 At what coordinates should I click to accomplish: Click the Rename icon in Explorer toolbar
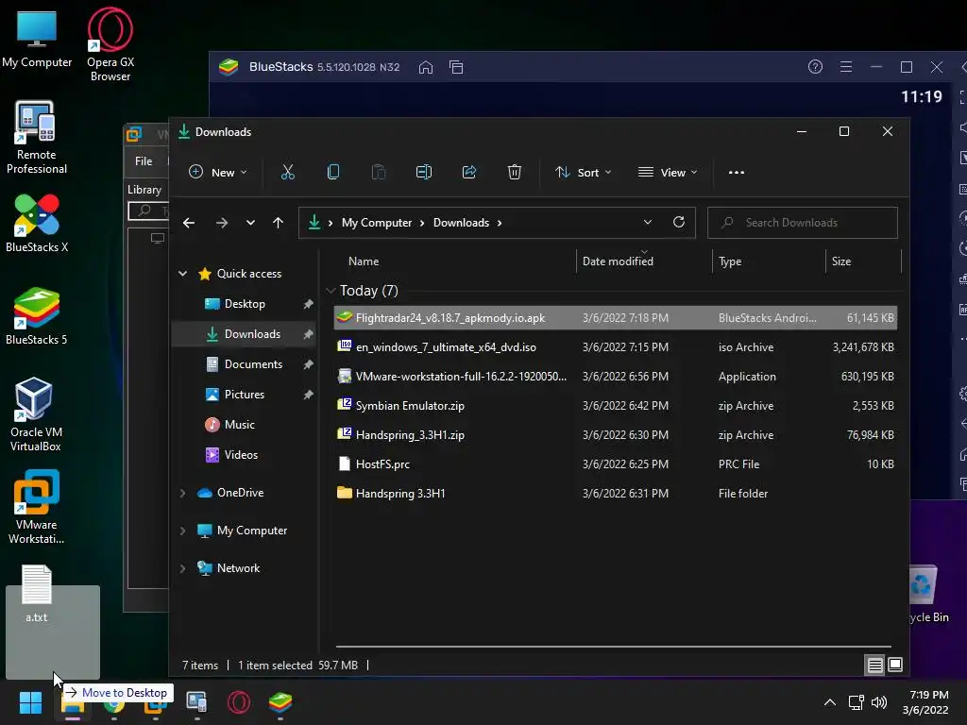[x=424, y=172]
